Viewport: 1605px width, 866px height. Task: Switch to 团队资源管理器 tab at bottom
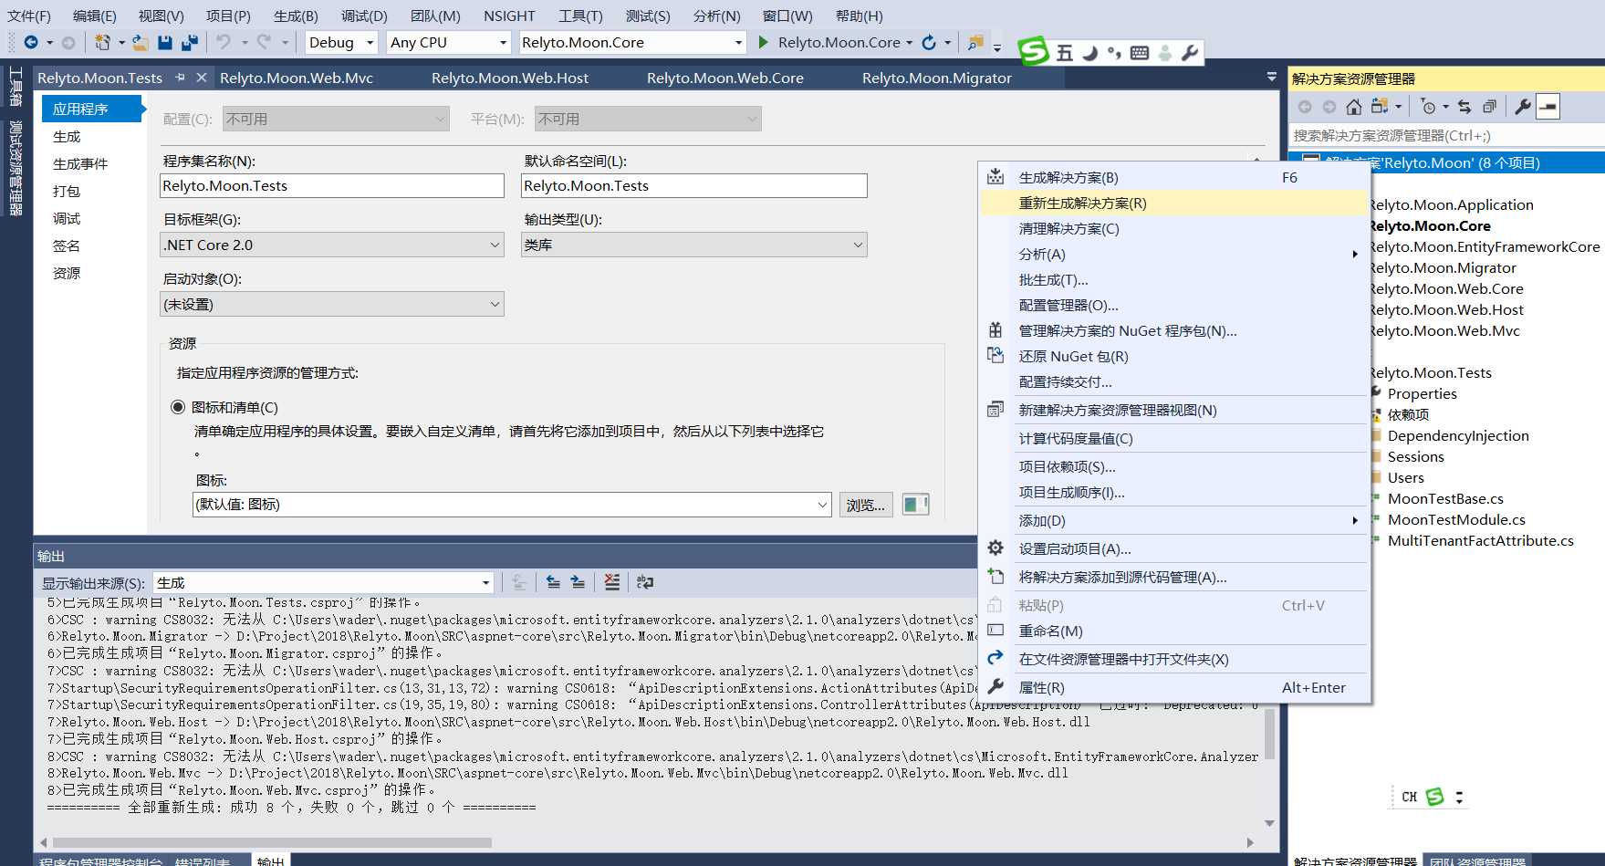pos(1476,861)
